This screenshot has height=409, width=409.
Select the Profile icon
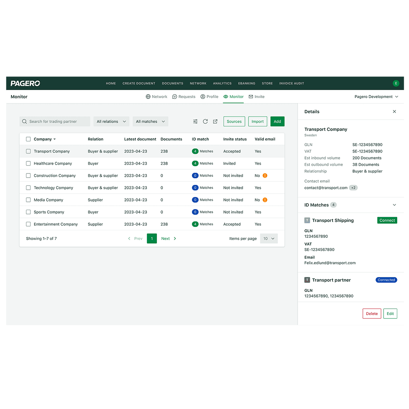[209, 97]
